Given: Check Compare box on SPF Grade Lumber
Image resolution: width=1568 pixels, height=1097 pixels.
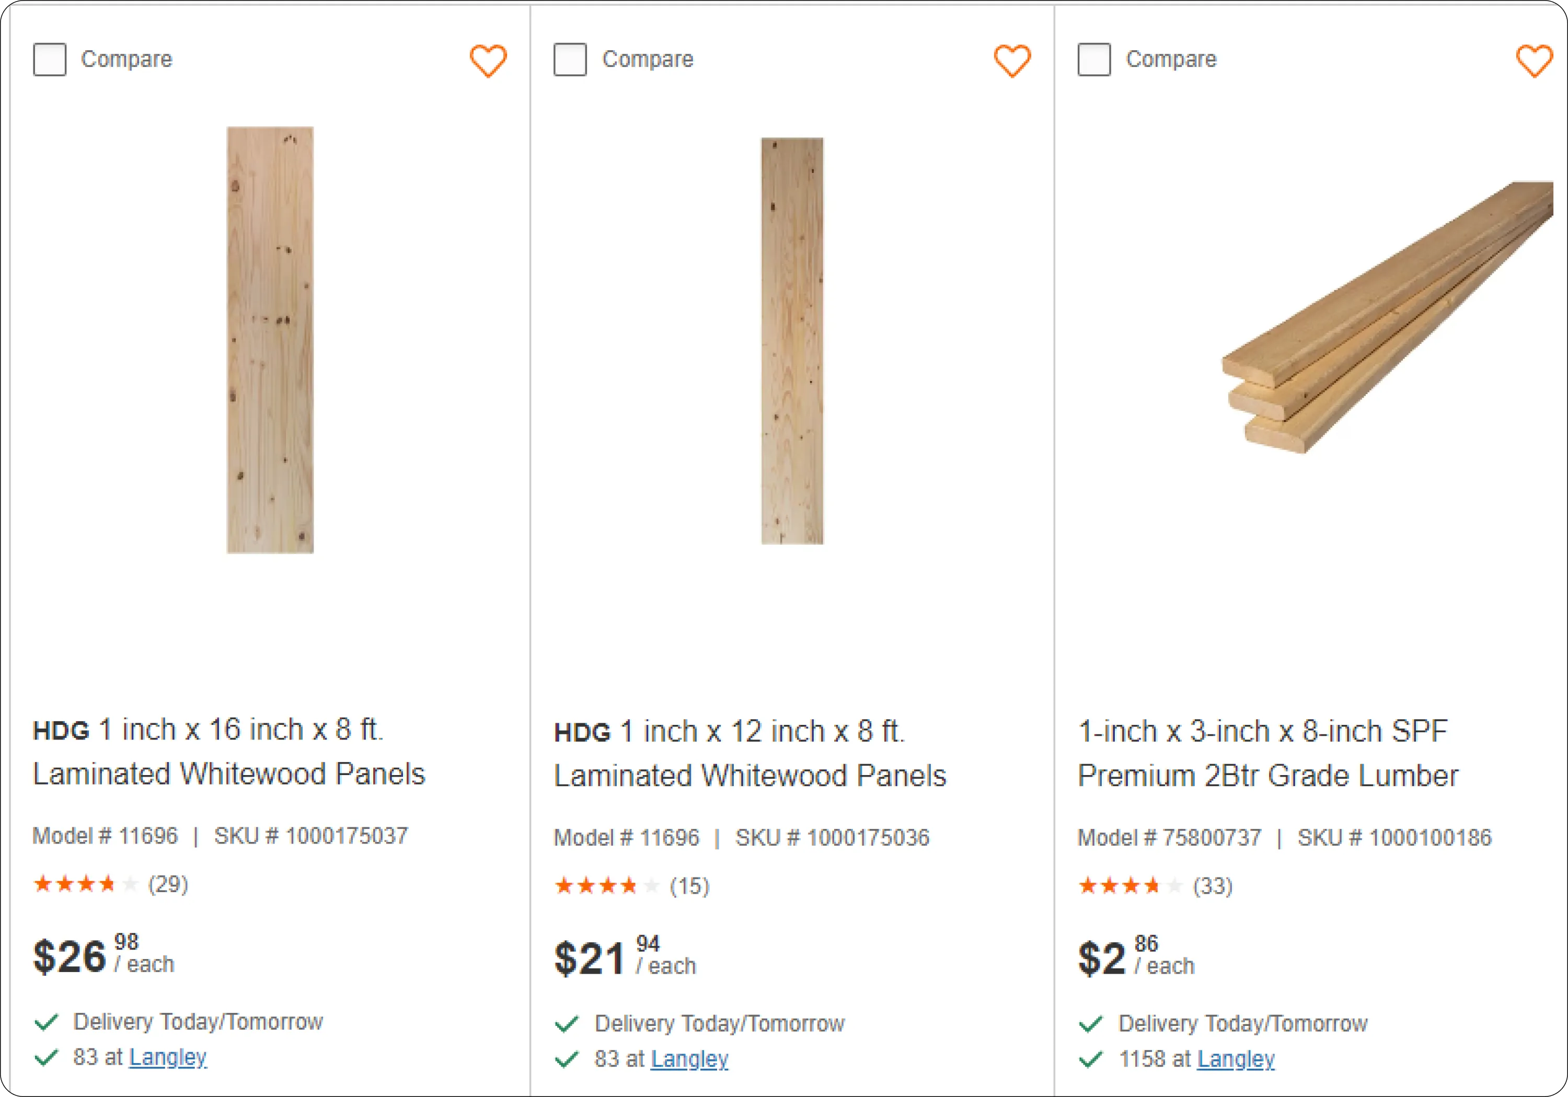Looking at the screenshot, I should click(1094, 60).
